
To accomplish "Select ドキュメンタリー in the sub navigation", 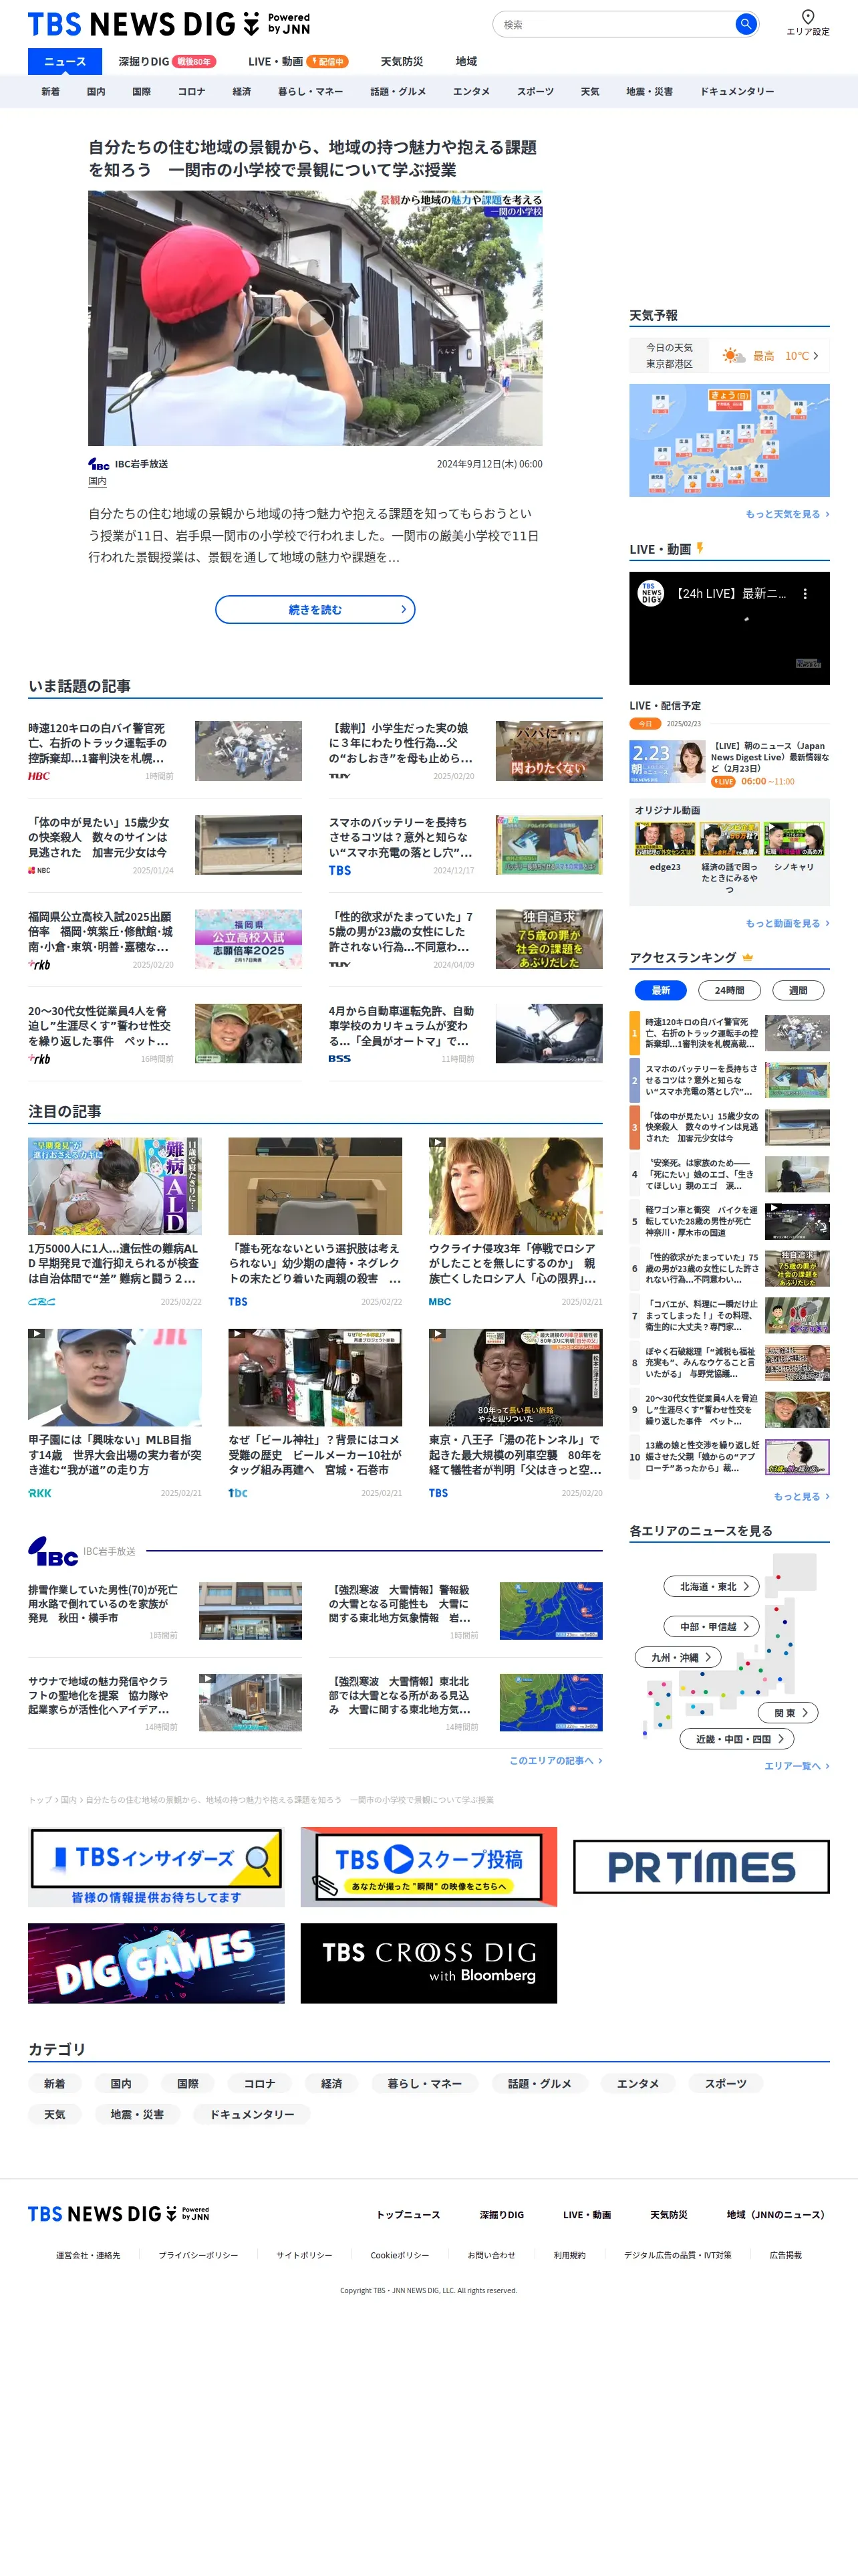I will tap(737, 91).
